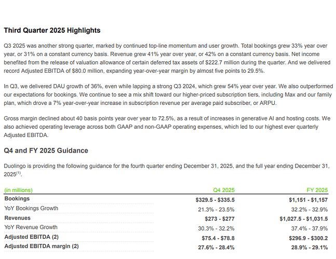Click the paragraph about DAU growth of 36%
The height and width of the screenshot is (259, 336).
coord(168,94)
